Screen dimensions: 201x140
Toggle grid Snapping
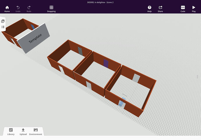click(x=51, y=9)
